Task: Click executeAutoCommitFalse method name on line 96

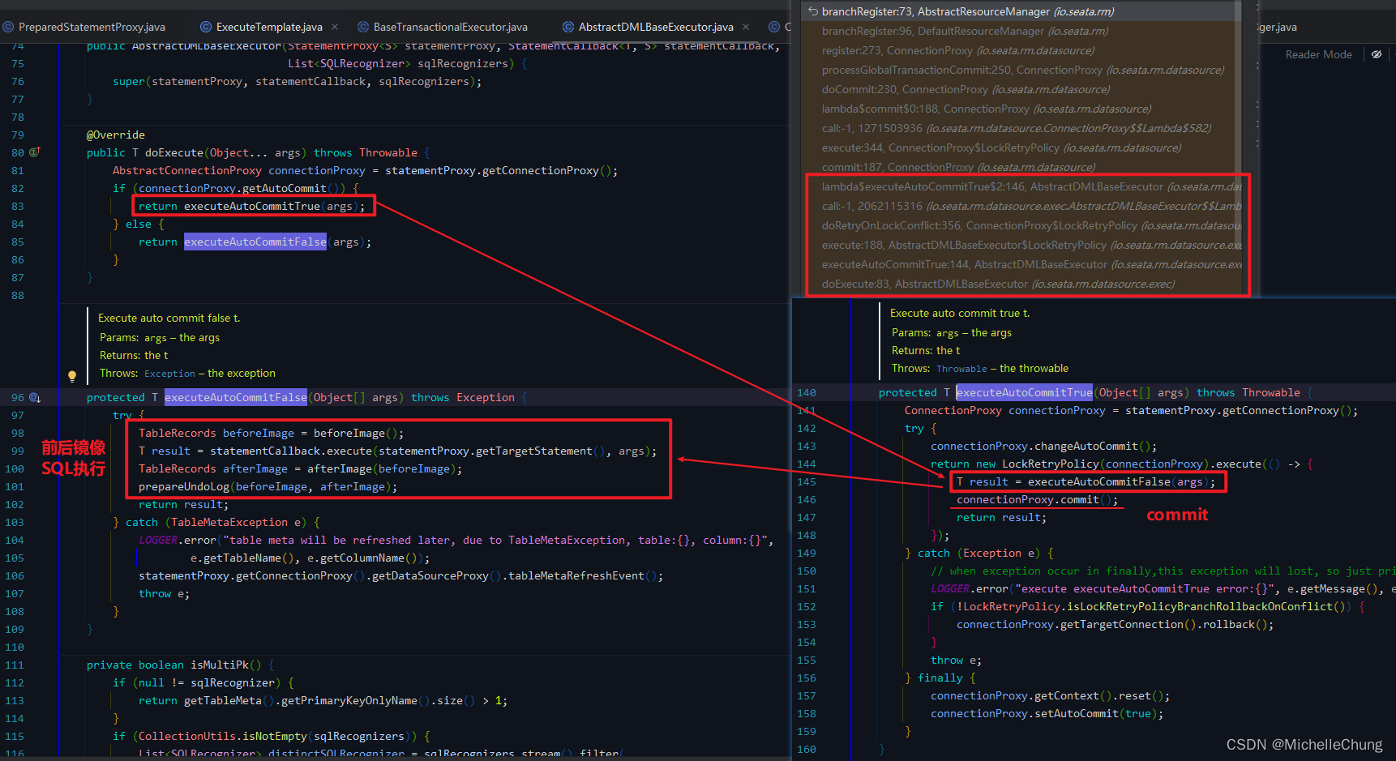Action: [x=236, y=397]
